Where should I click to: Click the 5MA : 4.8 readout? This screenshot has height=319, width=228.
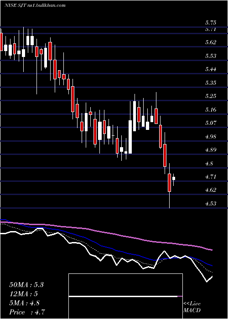25,303
